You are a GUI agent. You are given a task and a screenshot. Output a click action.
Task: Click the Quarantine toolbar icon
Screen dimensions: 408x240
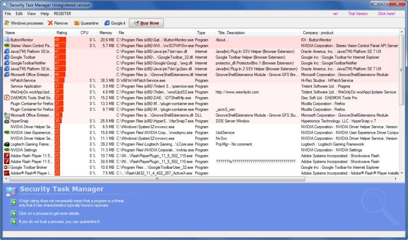(76, 23)
